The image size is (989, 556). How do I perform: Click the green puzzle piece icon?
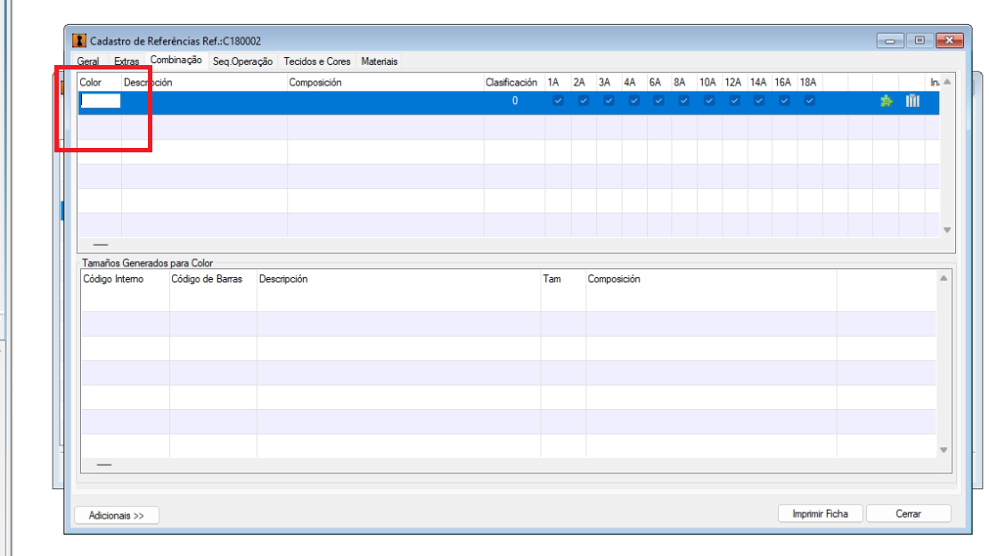tap(887, 101)
